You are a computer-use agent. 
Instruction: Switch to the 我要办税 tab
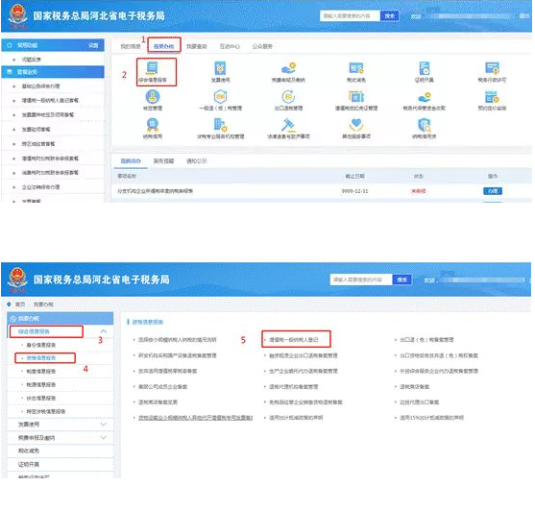coord(164,46)
